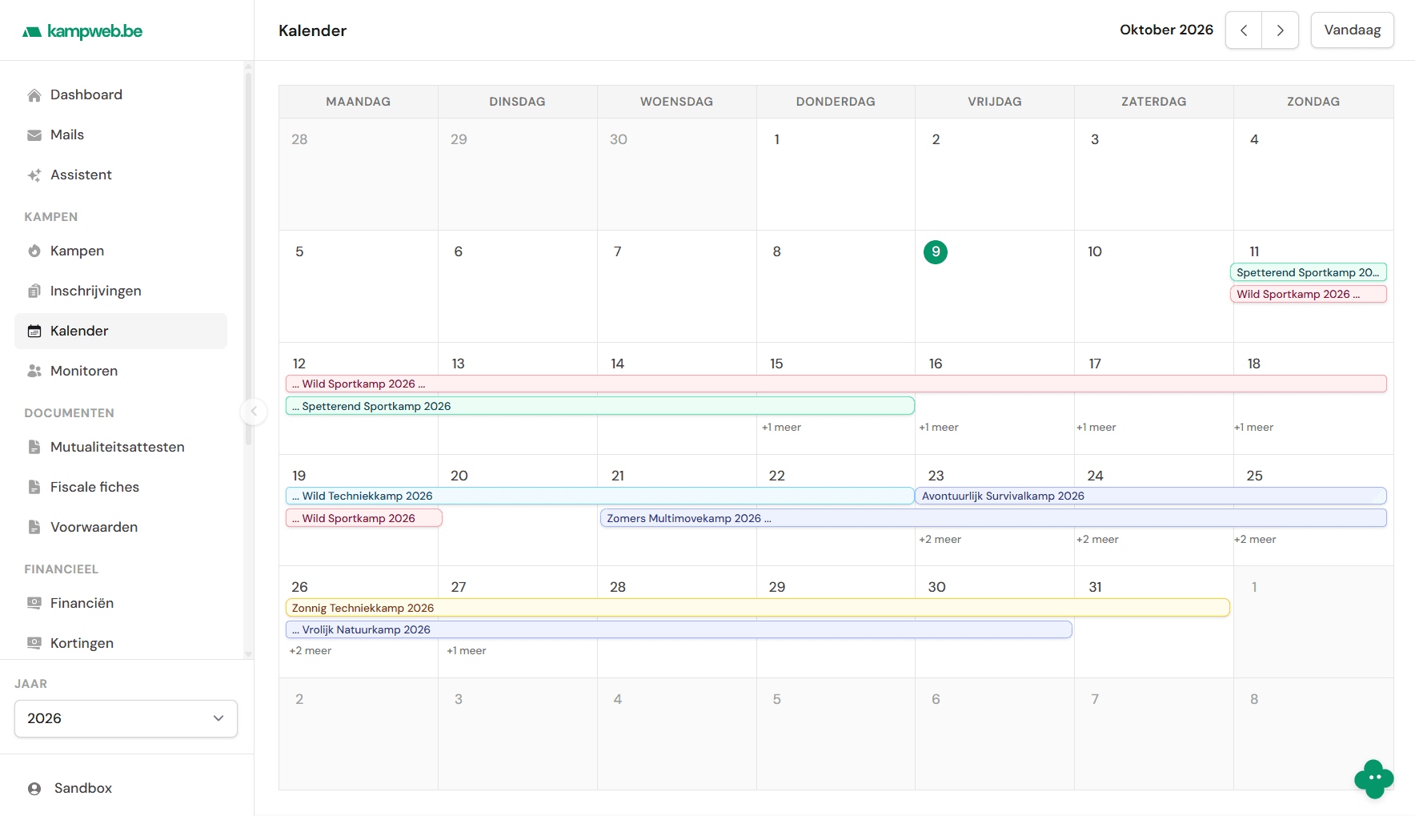This screenshot has width=1415, height=816.
Task: Show '+2 meer' events on October 26
Action: (x=311, y=651)
